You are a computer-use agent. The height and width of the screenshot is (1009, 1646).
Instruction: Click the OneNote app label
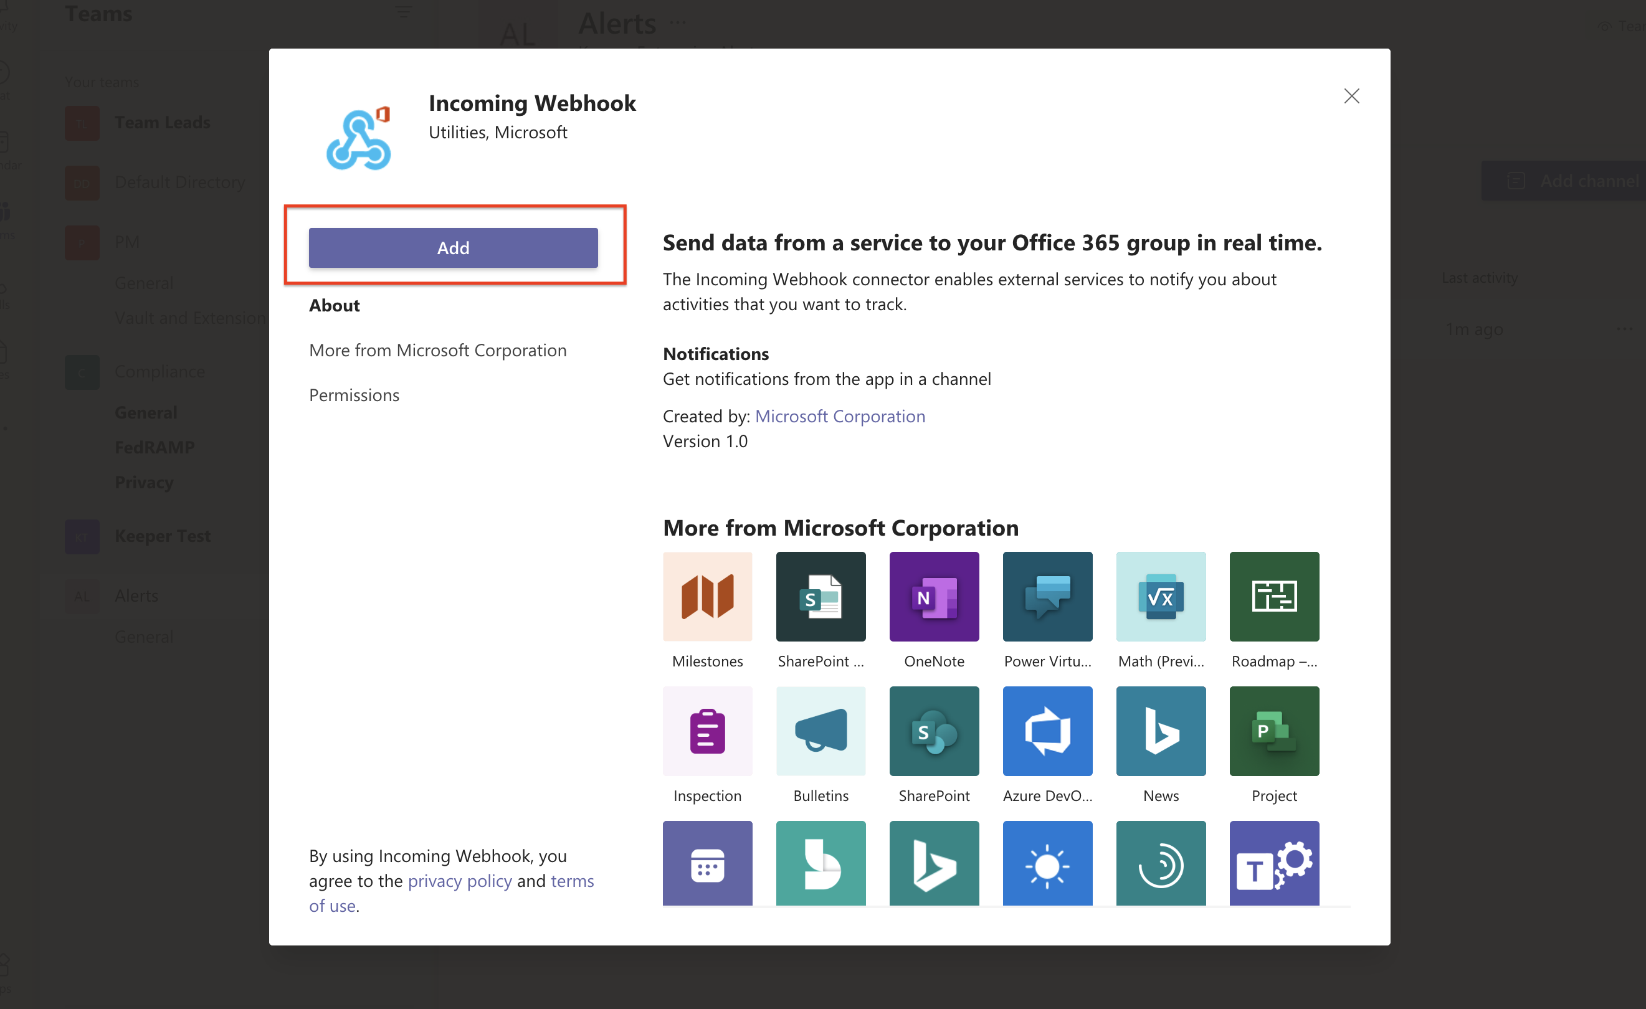pos(934,661)
